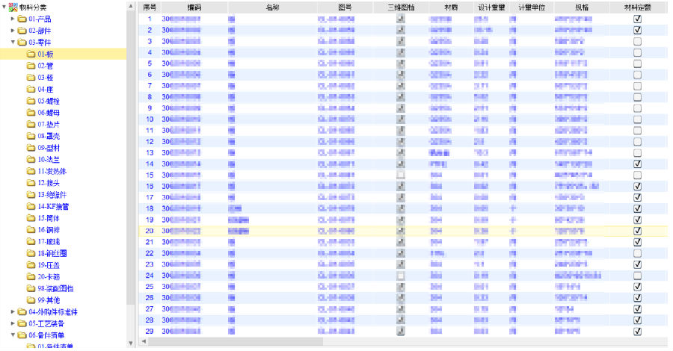Expand the 04-外购件标准件 node
This screenshot has height=351, width=673.
(13, 311)
